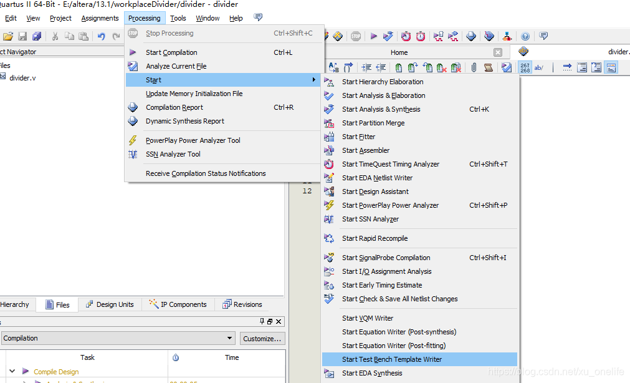Click the Tasks pane pin button
The image size is (630, 383).
click(x=262, y=321)
